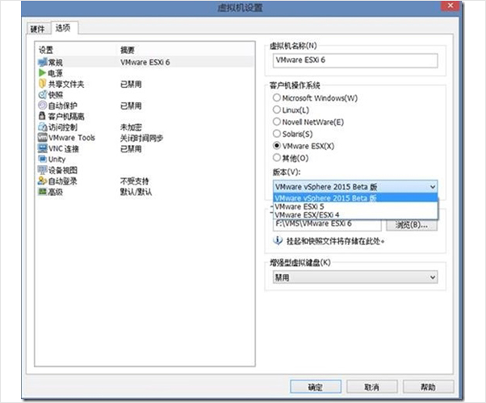Select the VMware Tools row label
Image resolution: width=486 pixels, height=403 pixels.
point(72,138)
